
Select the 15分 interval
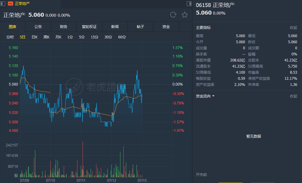[x=94, y=37]
